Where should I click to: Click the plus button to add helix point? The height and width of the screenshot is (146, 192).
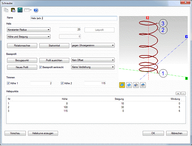178,93
